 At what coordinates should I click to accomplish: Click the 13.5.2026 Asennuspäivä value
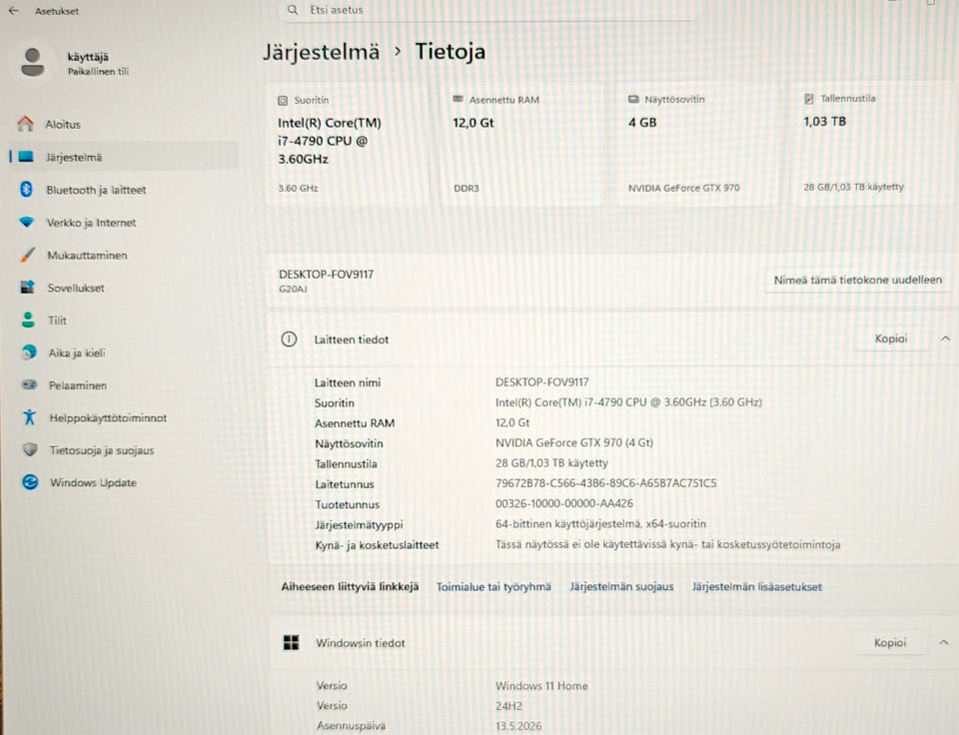(x=518, y=726)
